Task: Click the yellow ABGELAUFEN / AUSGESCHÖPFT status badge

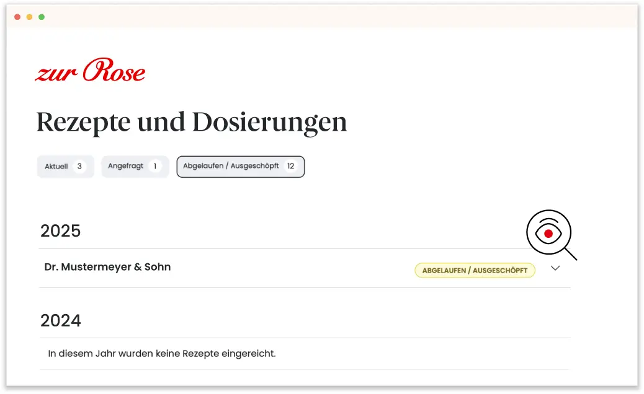Action: coord(475,271)
